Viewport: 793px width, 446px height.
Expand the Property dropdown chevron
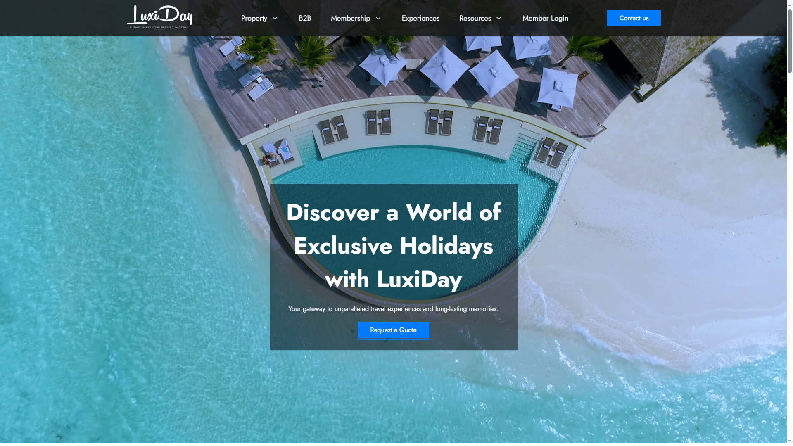pyautogui.click(x=275, y=18)
